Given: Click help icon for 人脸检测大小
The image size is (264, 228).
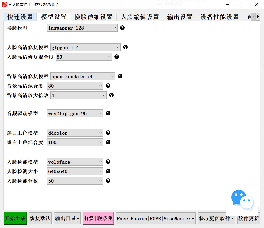Looking at the screenshot, I should coord(108,171).
